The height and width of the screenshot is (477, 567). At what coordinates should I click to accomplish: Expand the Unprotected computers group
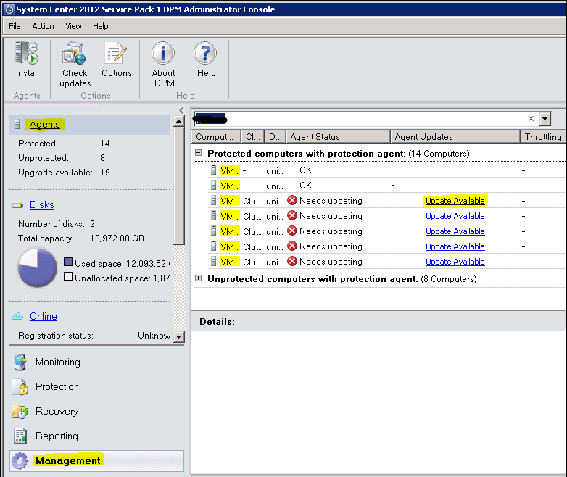click(199, 279)
